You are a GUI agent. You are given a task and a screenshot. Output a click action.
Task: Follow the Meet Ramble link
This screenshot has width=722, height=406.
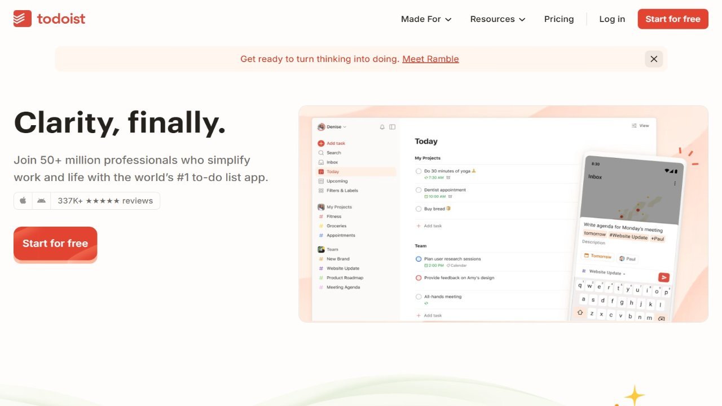pos(430,59)
